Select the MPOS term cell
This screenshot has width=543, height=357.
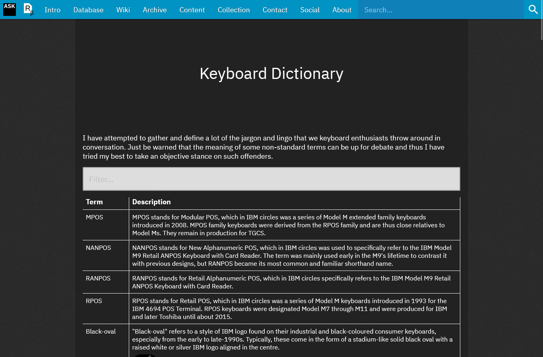(x=106, y=225)
